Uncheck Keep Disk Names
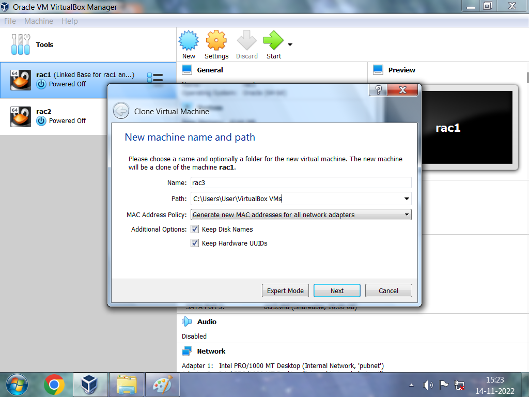Image resolution: width=529 pixels, height=397 pixels. tap(195, 229)
